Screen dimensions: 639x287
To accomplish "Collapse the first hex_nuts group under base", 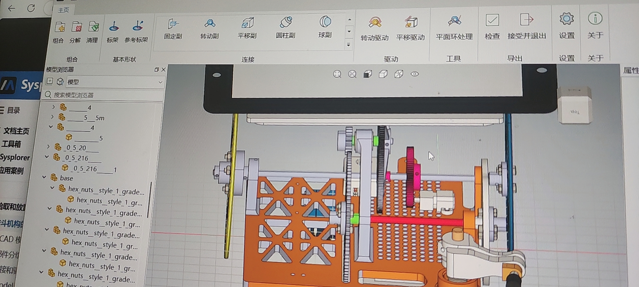I will click(x=52, y=188).
